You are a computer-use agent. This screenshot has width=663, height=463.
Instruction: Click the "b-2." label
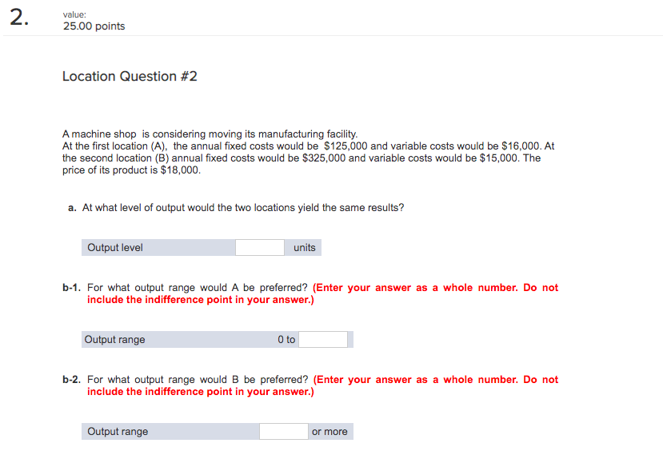click(x=72, y=379)
